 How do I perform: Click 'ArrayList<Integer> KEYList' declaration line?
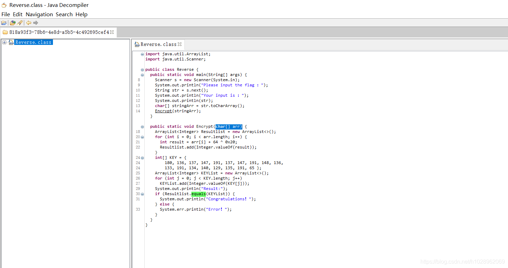click(212, 173)
